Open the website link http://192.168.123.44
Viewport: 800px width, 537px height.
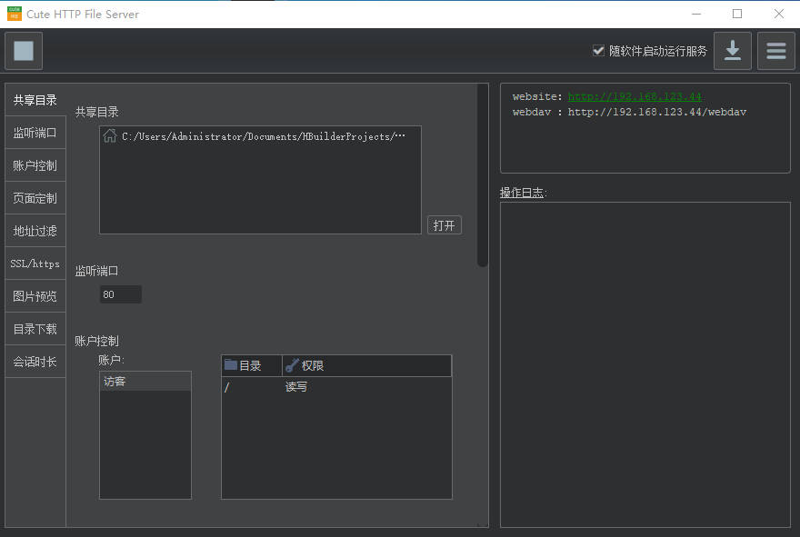point(635,96)
